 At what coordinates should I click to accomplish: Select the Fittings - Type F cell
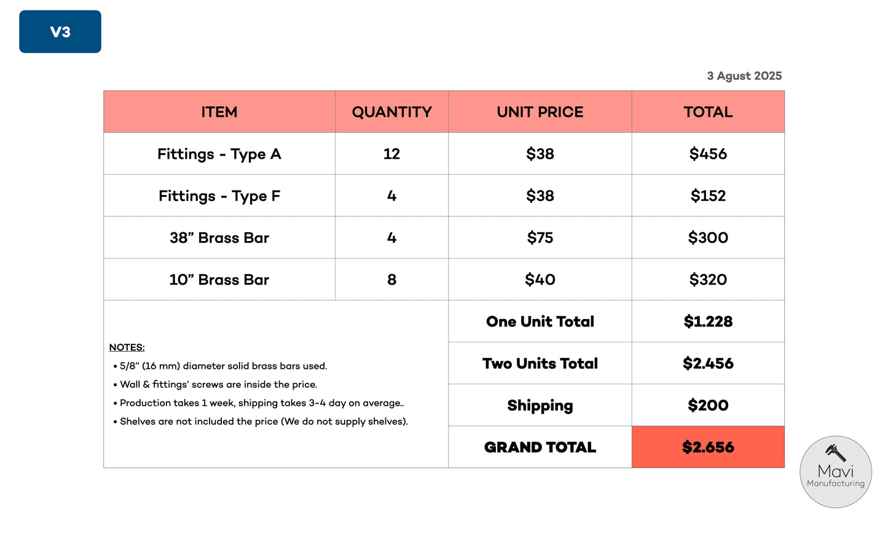(x=219, y=195)
